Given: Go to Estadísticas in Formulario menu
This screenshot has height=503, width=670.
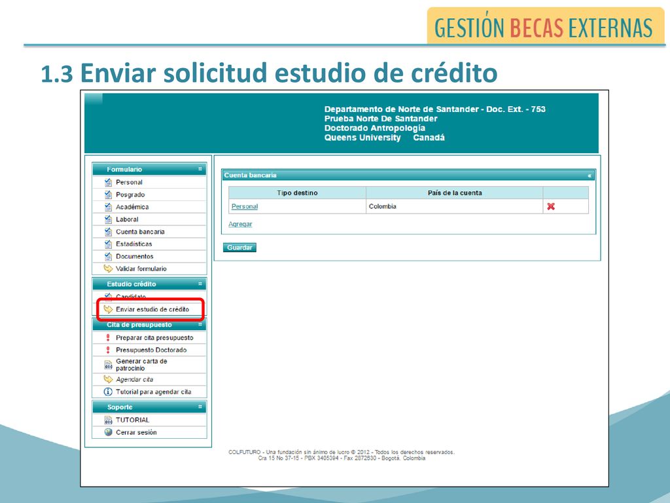Looking at the screenshot, I should pos(133,244).
